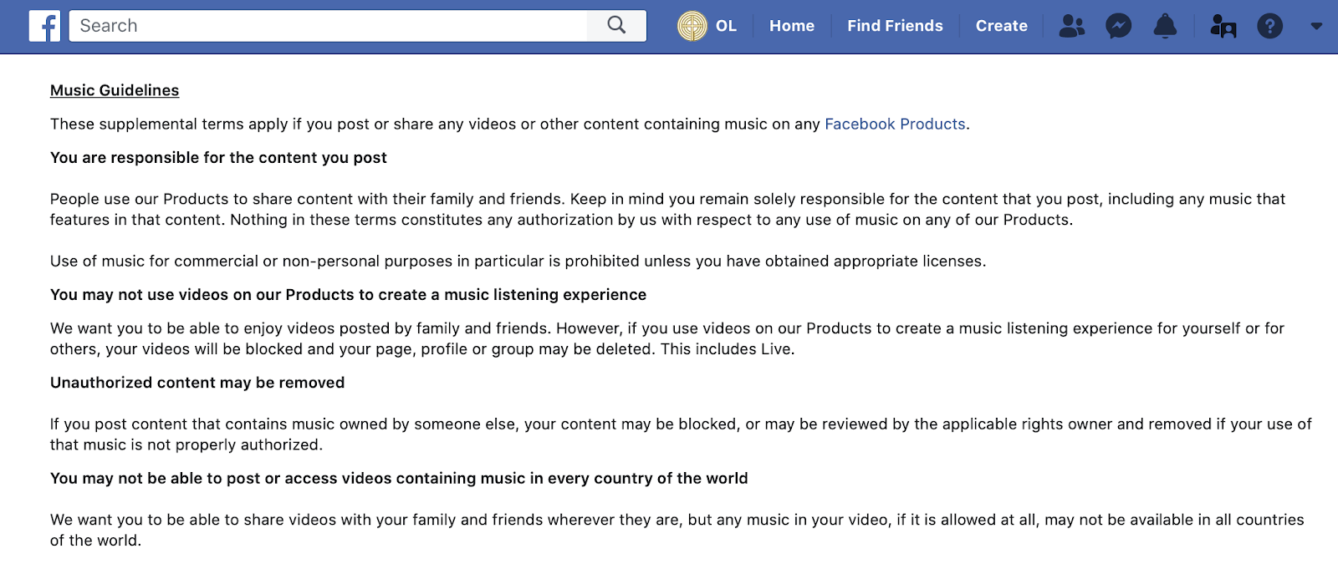
Task: Click the paragraph starting 'If you post content'
Action: tap(681, 434)
